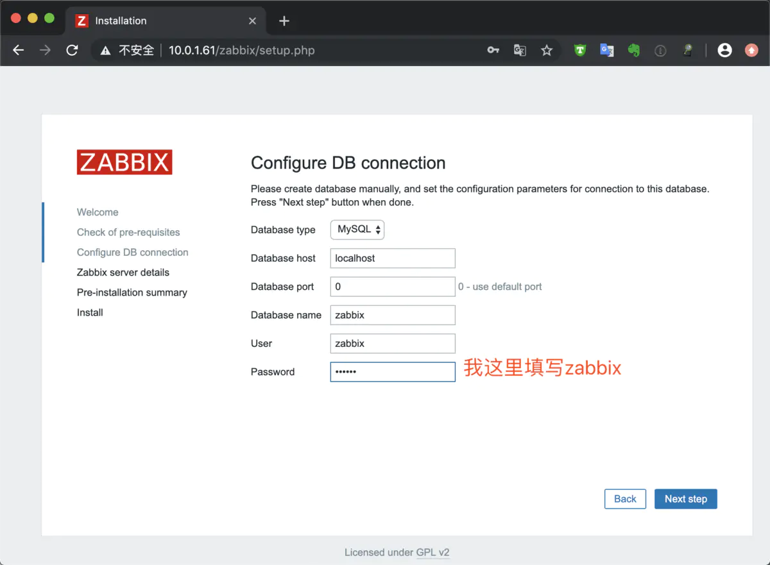This screenshot has height=565, width=770.
Task: Click the '0 - use default port' hint
Action: coord(500,287)
